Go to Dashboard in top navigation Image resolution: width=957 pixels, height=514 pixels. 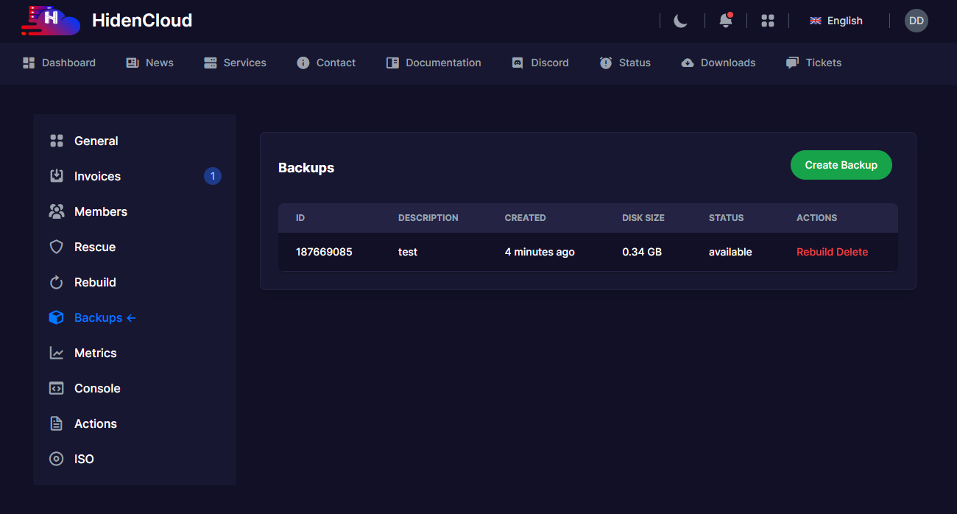[59, 63]
